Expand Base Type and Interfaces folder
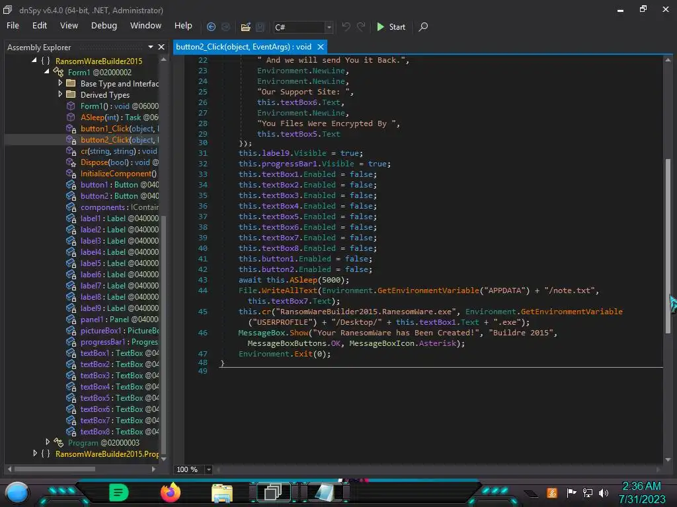 click(60, 83)
